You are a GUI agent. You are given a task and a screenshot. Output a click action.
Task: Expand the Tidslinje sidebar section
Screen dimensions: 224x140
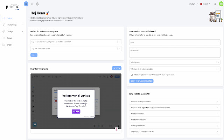(13, 31)
